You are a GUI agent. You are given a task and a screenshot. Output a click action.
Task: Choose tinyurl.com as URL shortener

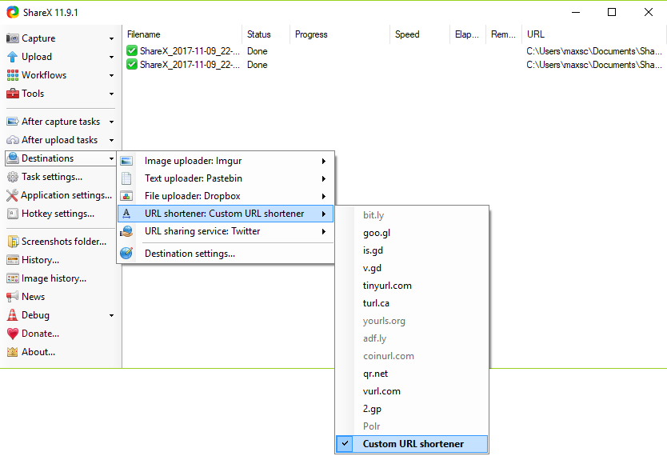pos(387,286)
